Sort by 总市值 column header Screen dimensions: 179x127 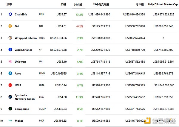click(140, 5)
